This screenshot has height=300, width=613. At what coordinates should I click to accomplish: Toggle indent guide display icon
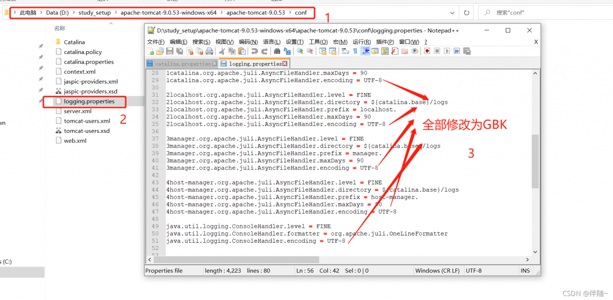click(365, 51)
